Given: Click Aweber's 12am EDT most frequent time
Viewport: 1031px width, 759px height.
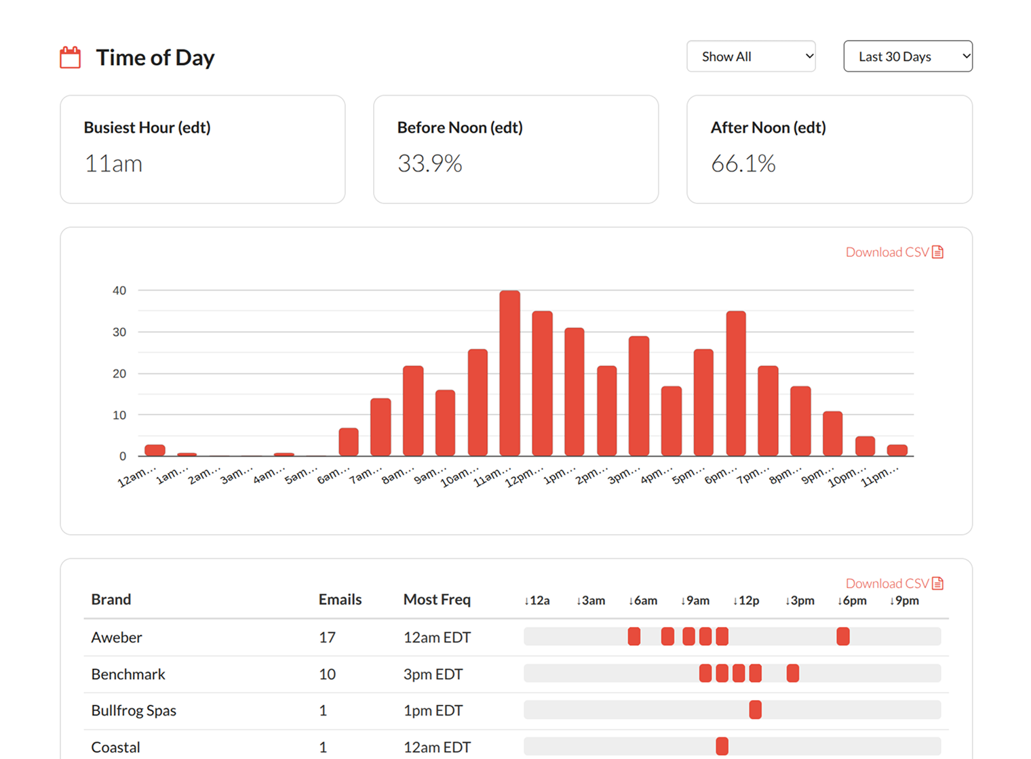Looking at the screenshot, I should point(437,638).
